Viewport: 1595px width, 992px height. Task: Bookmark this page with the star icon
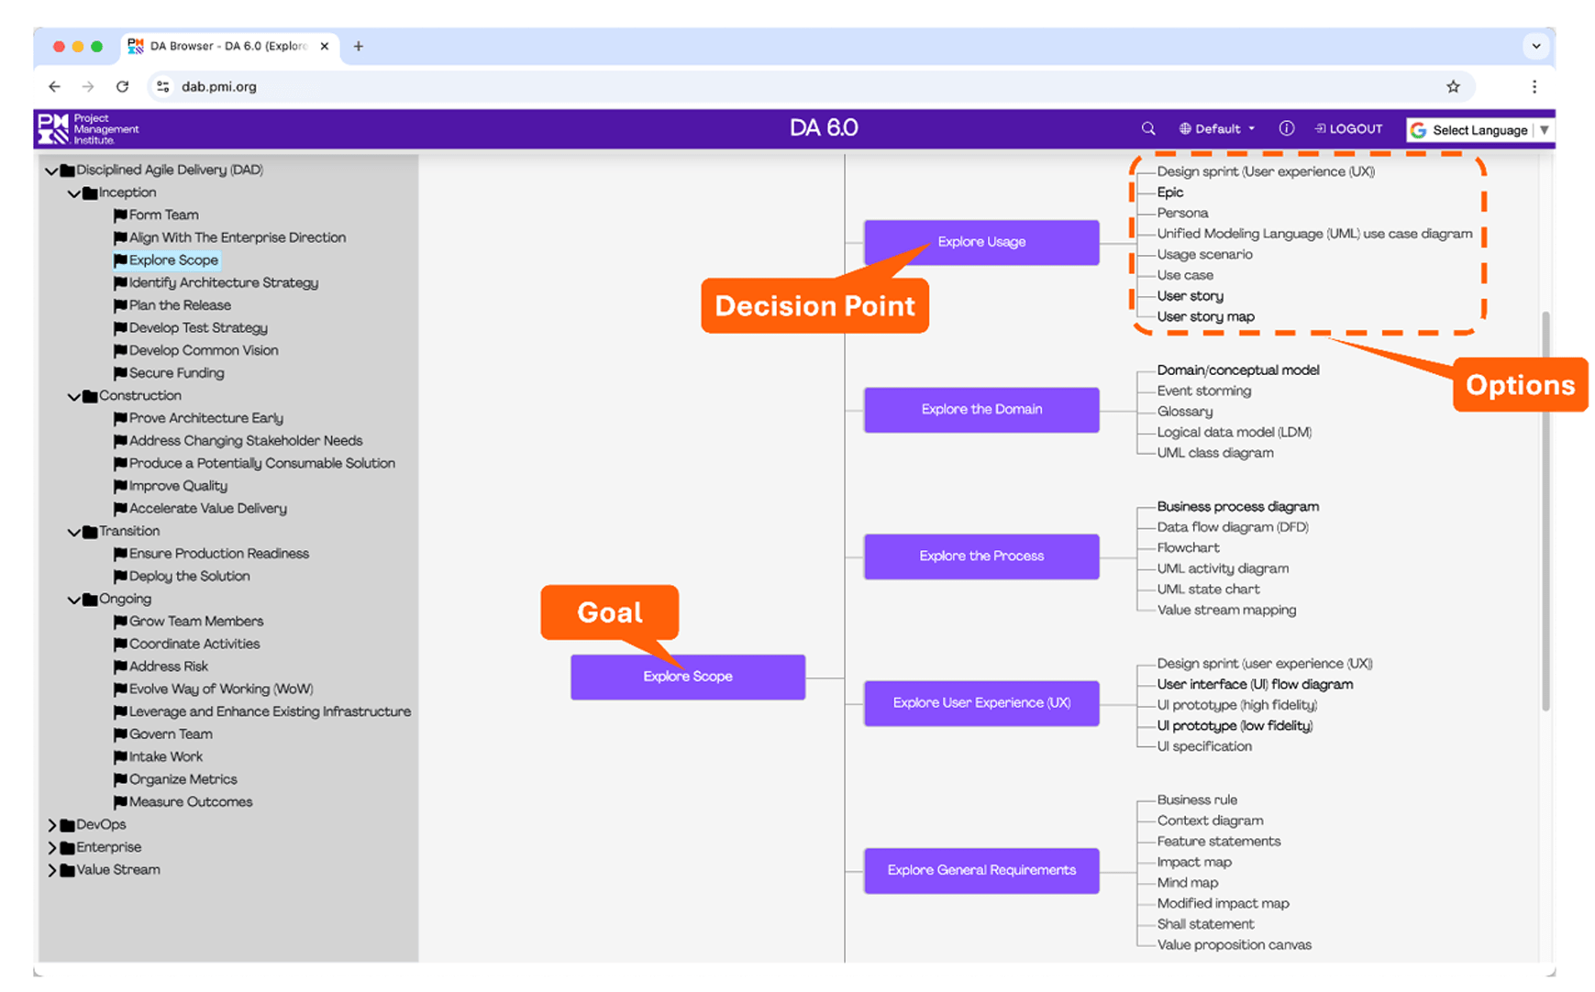pyautogui.click(x=1453, y=86)
